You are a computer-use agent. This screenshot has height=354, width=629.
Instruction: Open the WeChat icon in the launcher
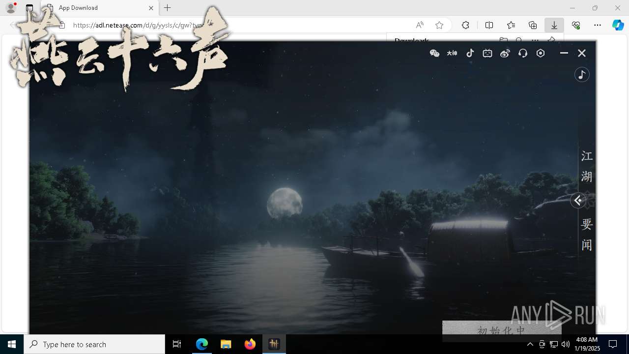pos(434,53)
